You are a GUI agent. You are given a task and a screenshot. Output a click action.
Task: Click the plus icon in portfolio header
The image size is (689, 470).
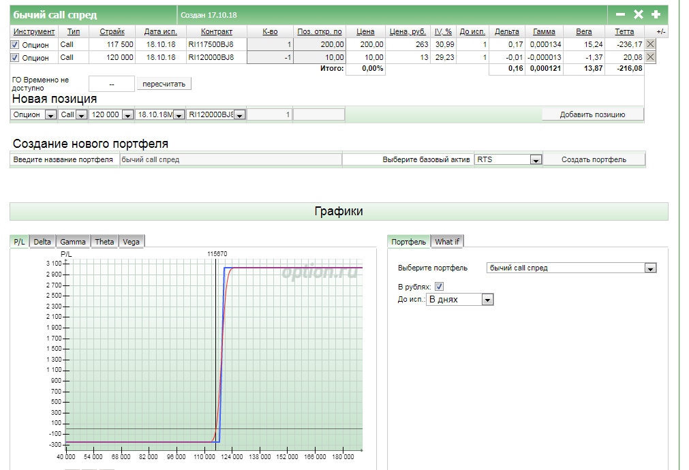point(656,14)
